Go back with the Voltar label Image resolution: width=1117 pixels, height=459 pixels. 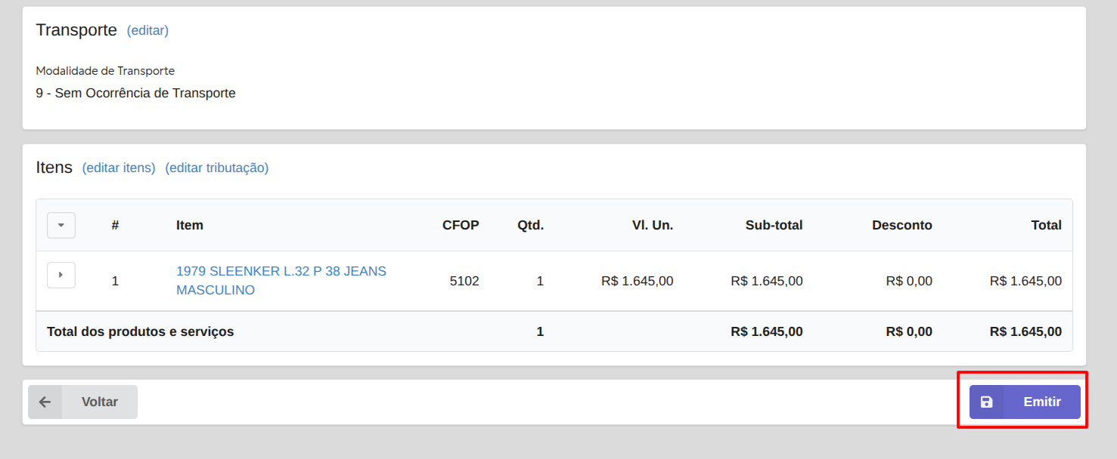[x=100, y=402]
